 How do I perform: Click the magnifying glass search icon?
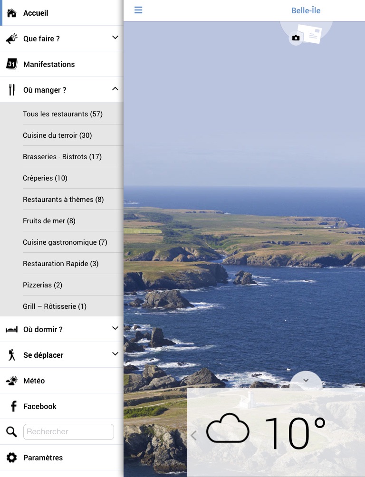pyautogui.click(x=12, y=432)
